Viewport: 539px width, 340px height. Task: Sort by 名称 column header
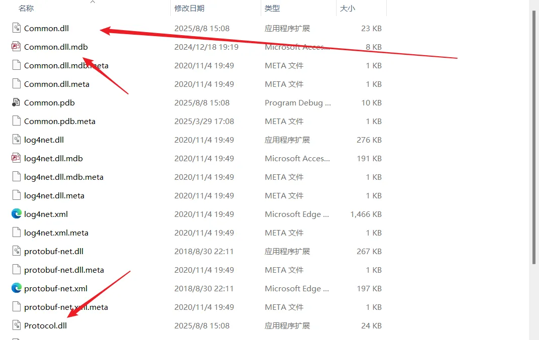(26, 9)
